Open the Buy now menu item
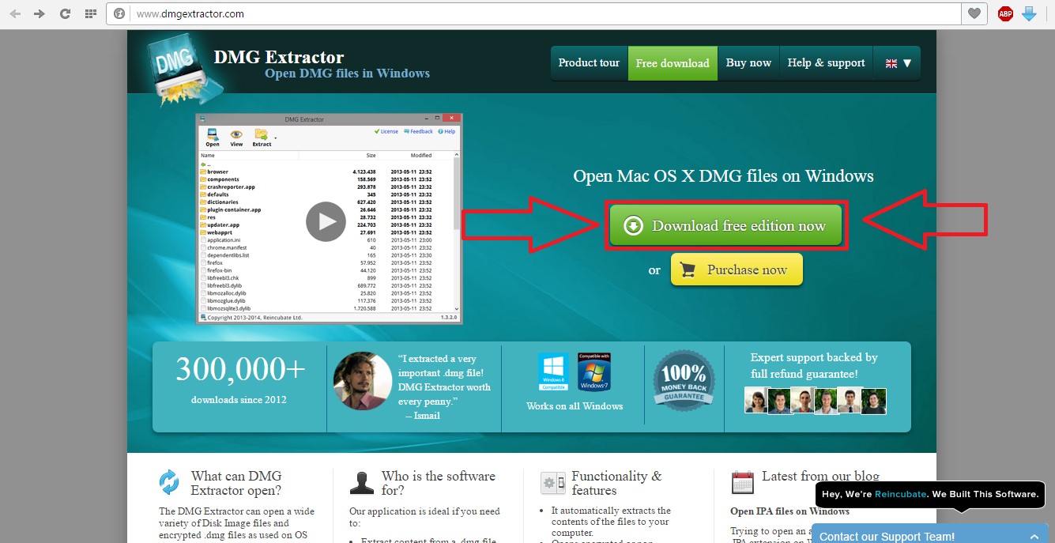The image size is (1055, 543). click(x=748, y=63)
